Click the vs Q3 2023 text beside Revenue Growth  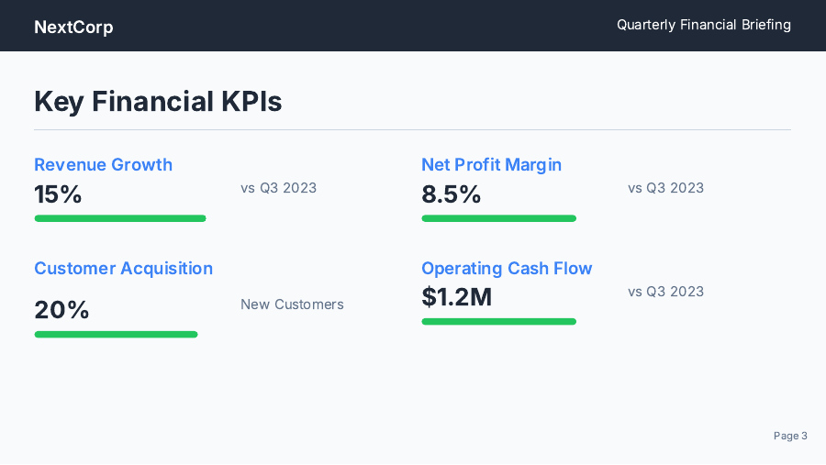[278, 188]
